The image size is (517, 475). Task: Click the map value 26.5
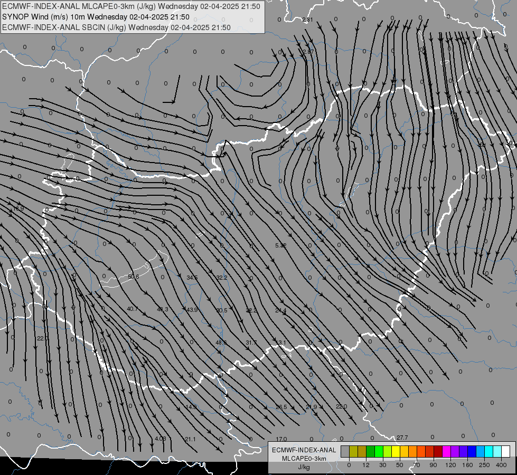click(x=281, y=407)
